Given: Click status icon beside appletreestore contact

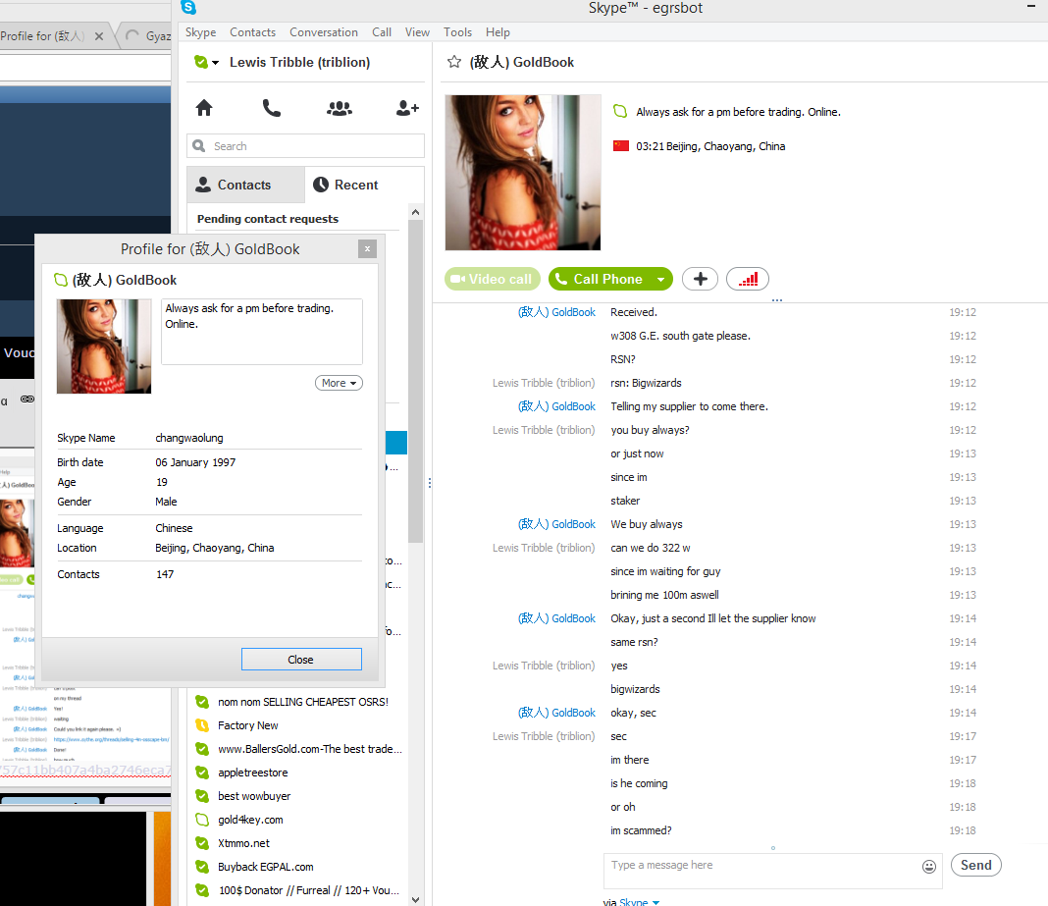Looking at the screenshot, I should point(202,773).
